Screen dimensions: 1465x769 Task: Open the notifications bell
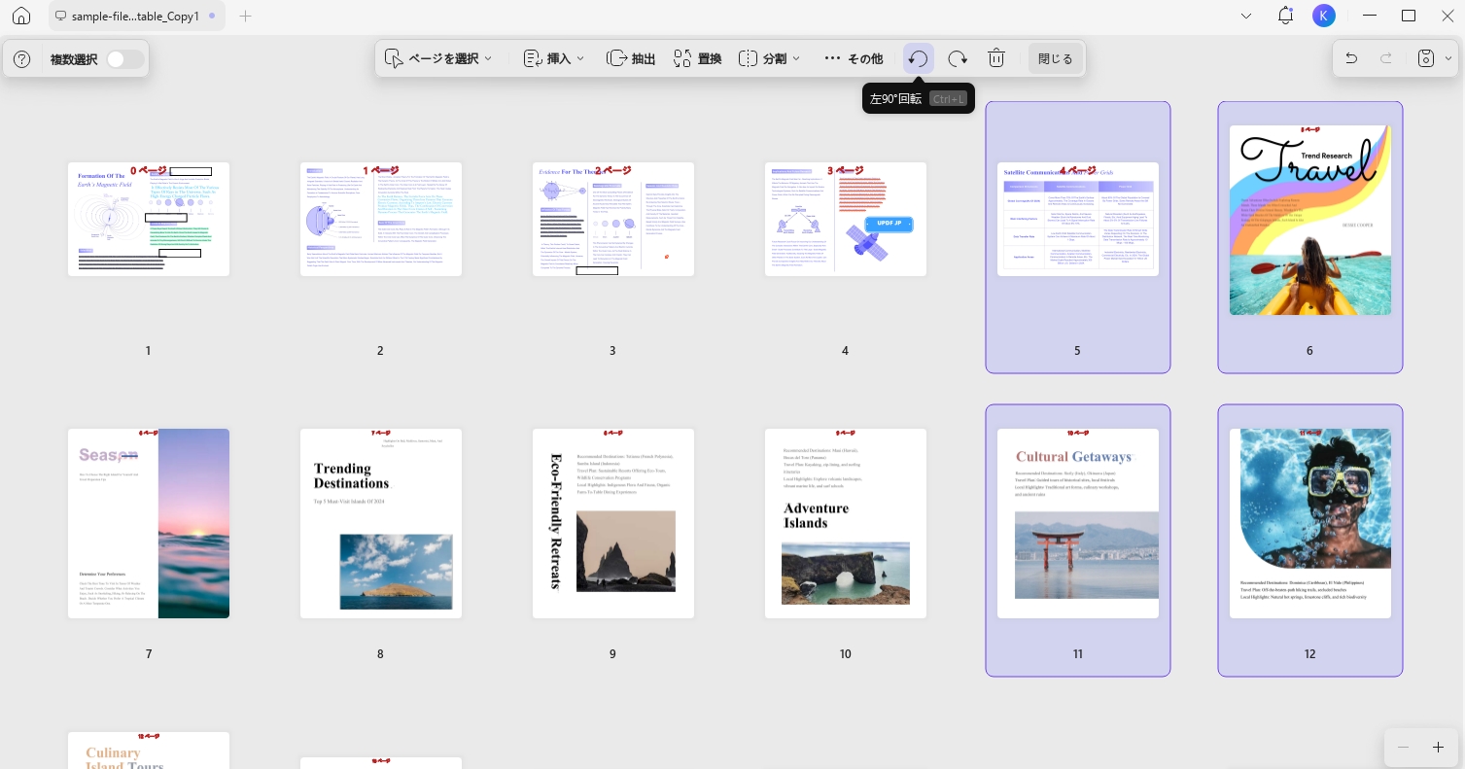pos(1286,16)
